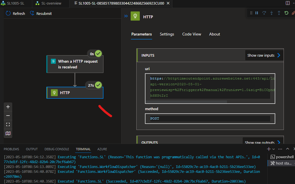Zoom in using the plus control on canvas

pyautogui.click(x=8, y=107)
